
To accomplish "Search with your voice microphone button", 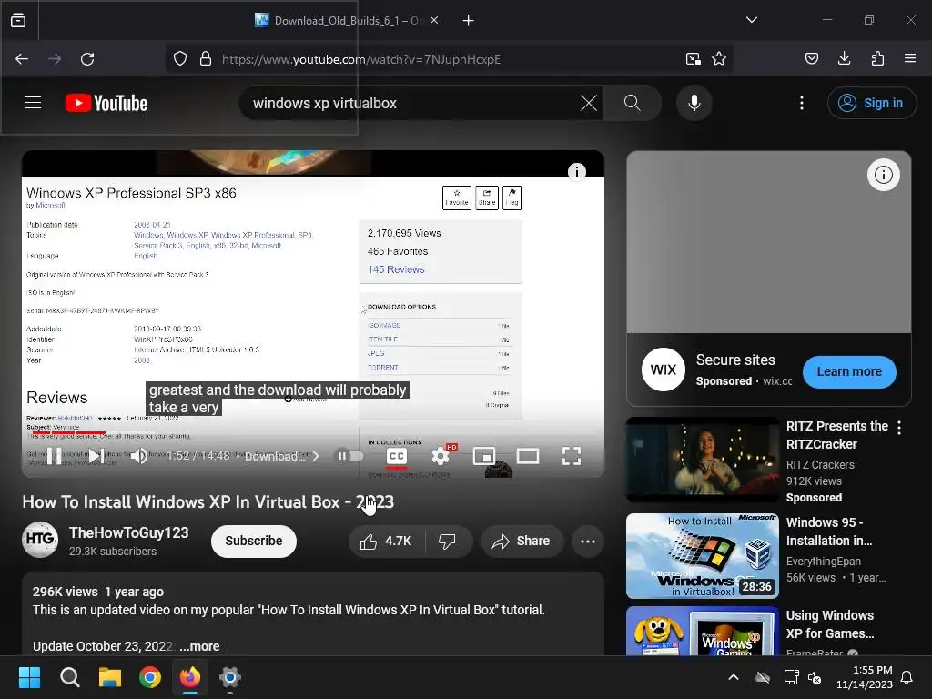I will point(694,103).
